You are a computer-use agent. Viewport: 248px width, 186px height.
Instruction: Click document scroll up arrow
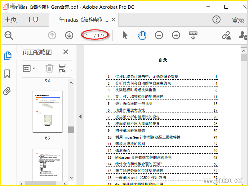coord(244,51)
